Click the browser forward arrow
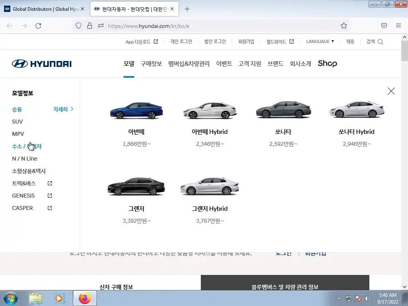 pyautogui.click(x=24, y=26)
